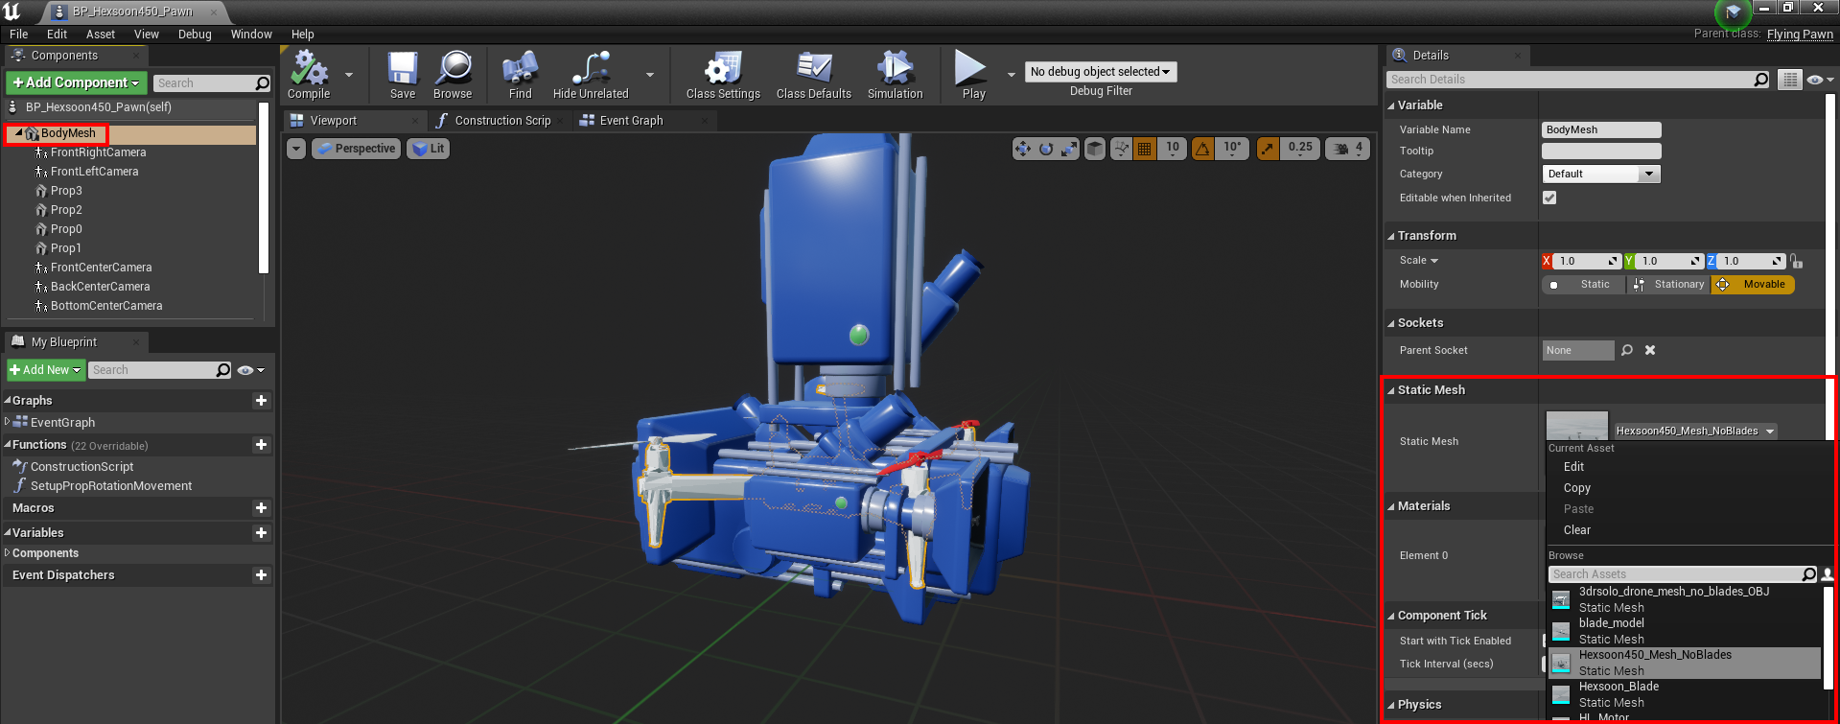Open the debug object filter dropdown
The image size is (1840, 724).
pyautogui.click(x=1100, y=72)
